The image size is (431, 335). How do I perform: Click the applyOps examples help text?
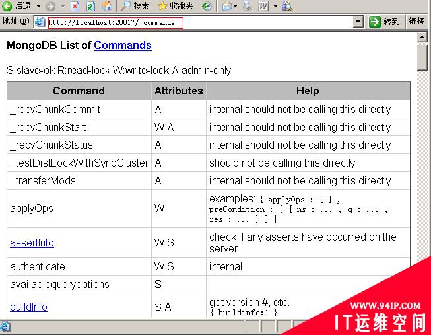click(298, 209)
